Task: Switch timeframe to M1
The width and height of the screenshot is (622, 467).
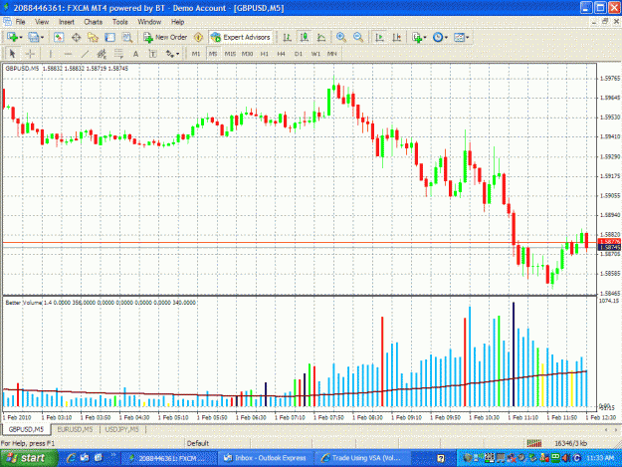Action: coord(196,54)
